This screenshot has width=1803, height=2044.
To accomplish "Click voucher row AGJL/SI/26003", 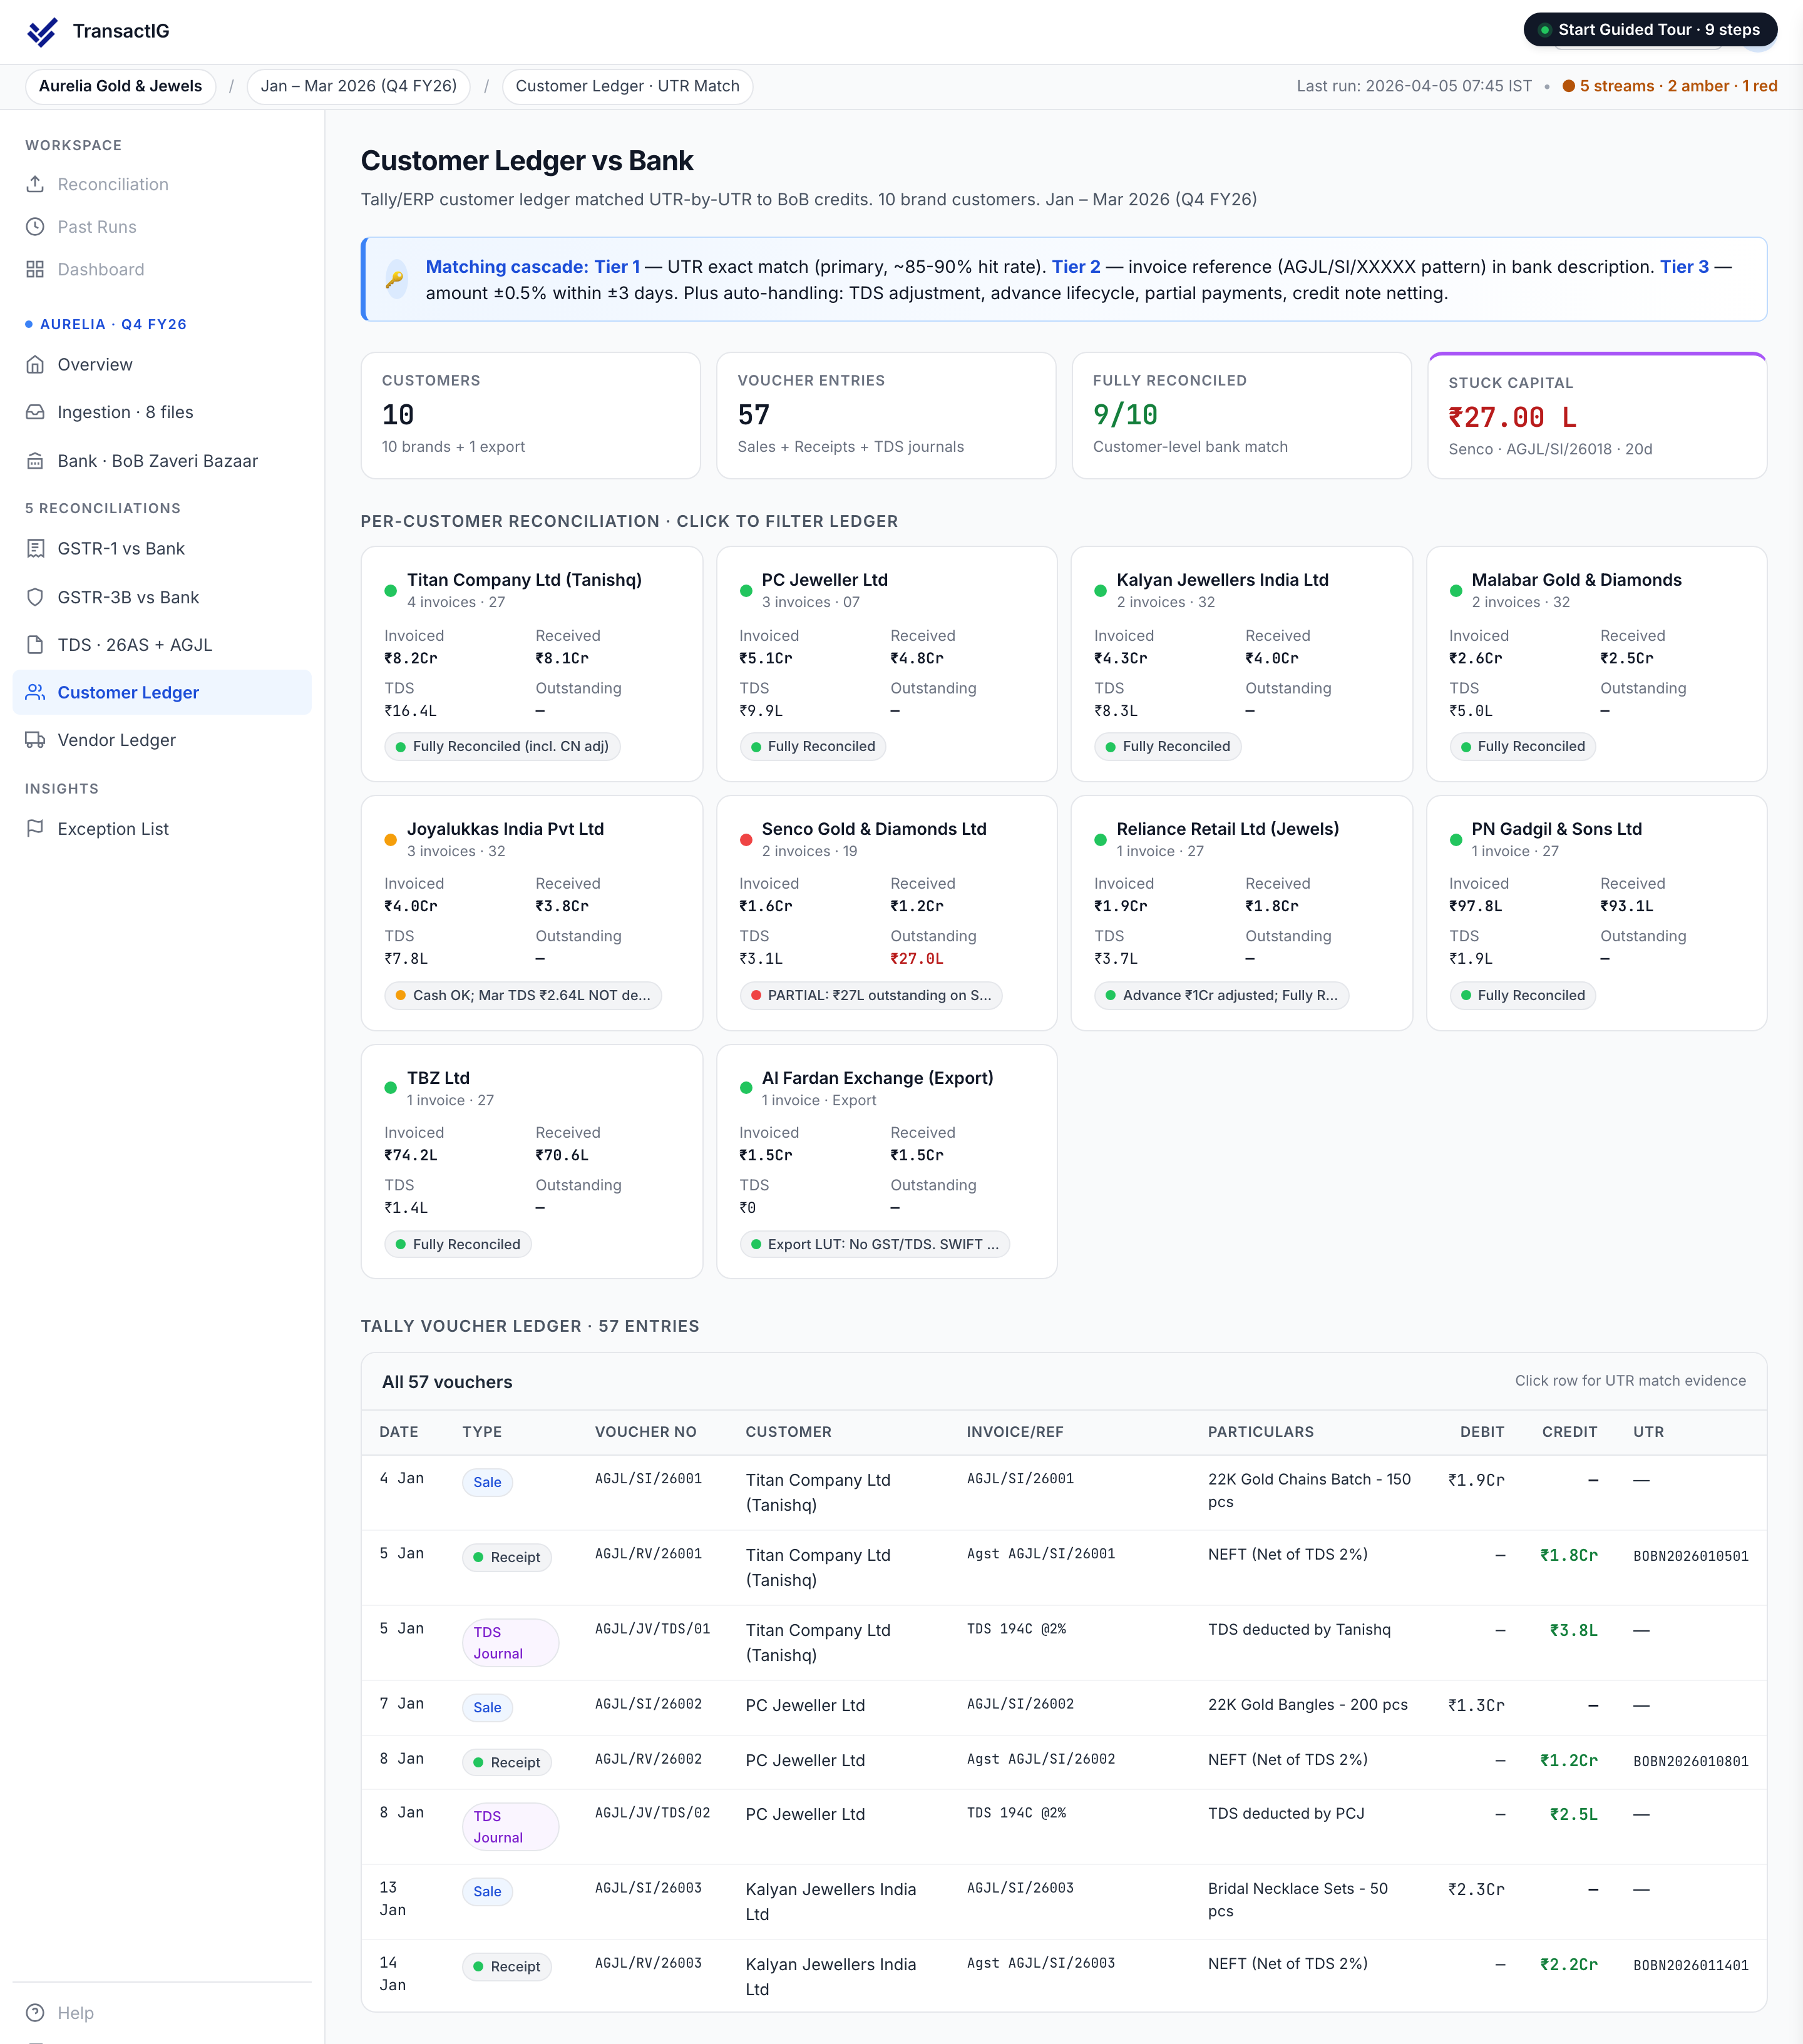I will (x=1064, y=1901).
